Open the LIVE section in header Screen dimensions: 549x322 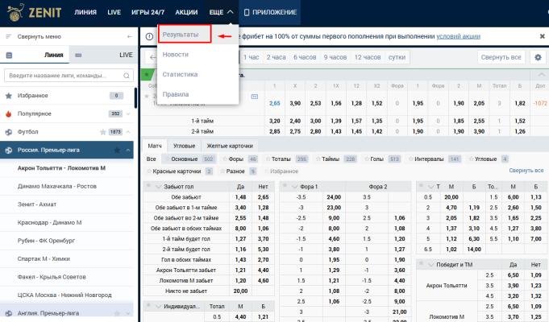point(114,12)
